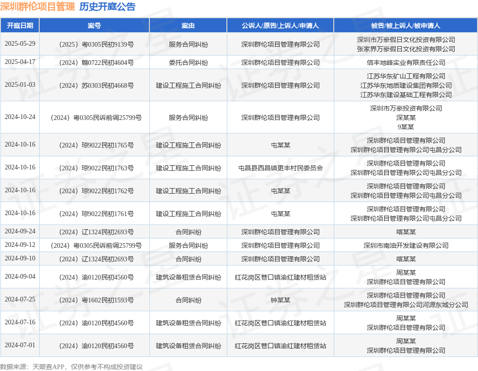478x371 pixels.
Task: Click 委托合同纠纷 case cause
Action: click(x=189, y=63)
